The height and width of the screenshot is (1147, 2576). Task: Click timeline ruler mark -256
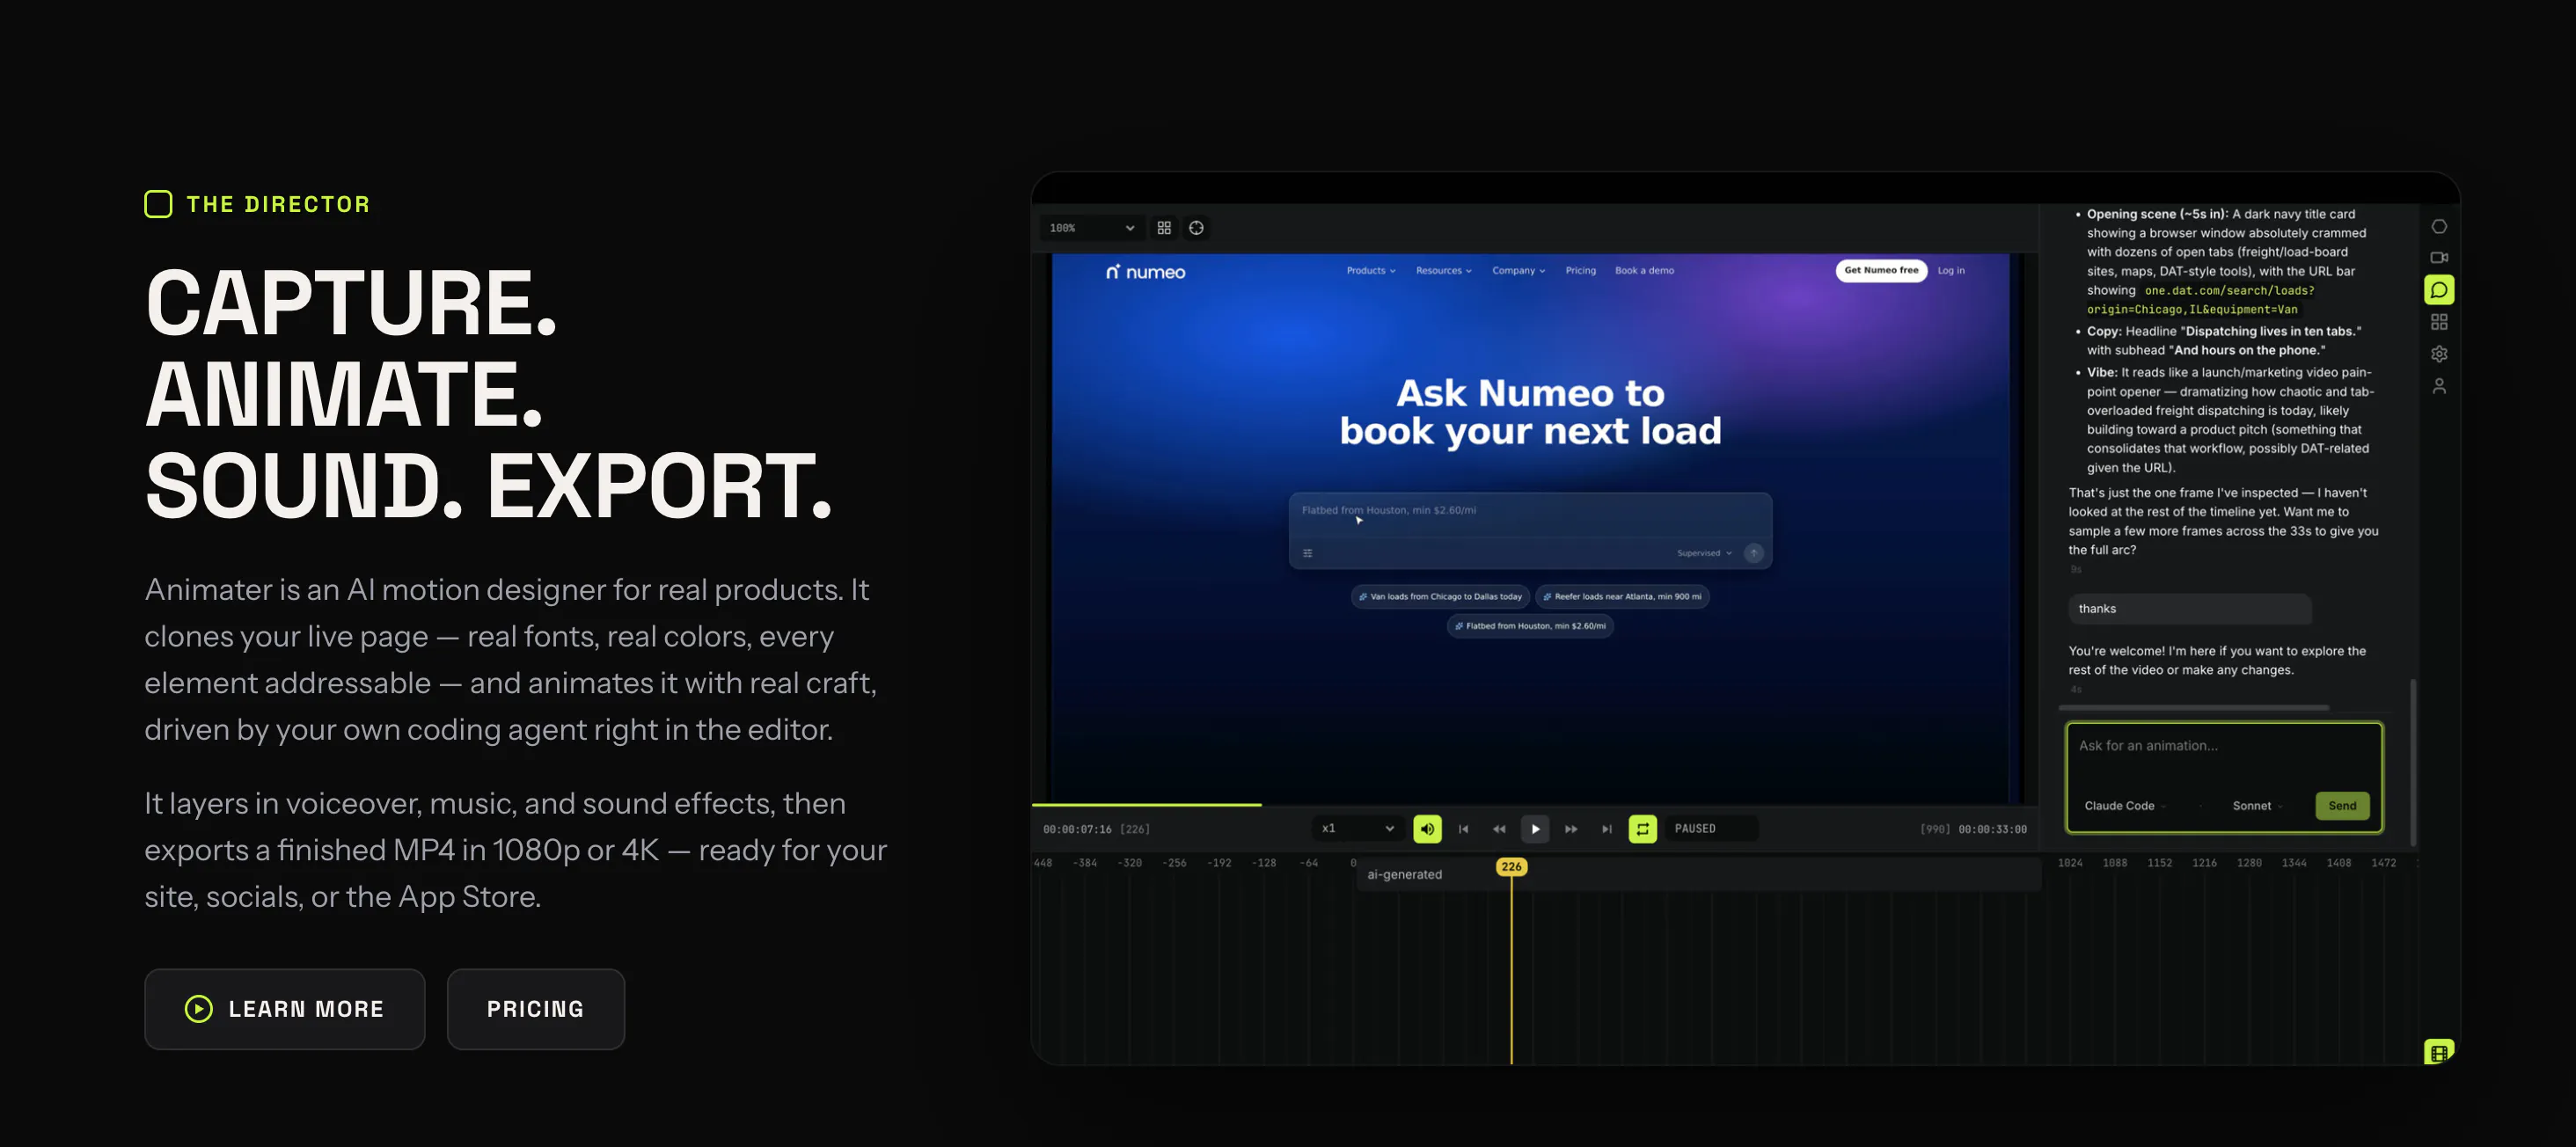[x=1174, y=862]
